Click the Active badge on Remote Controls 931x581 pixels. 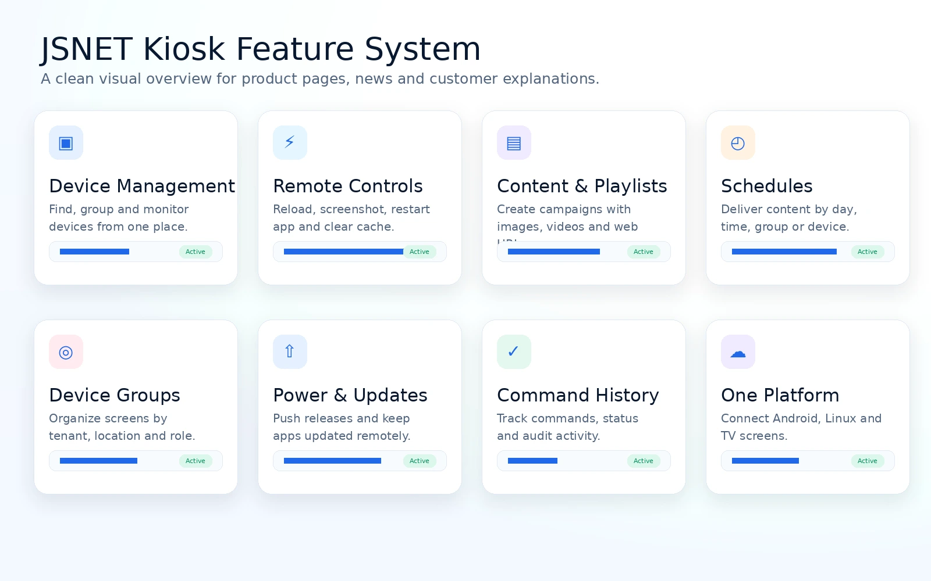click(420, 252)
